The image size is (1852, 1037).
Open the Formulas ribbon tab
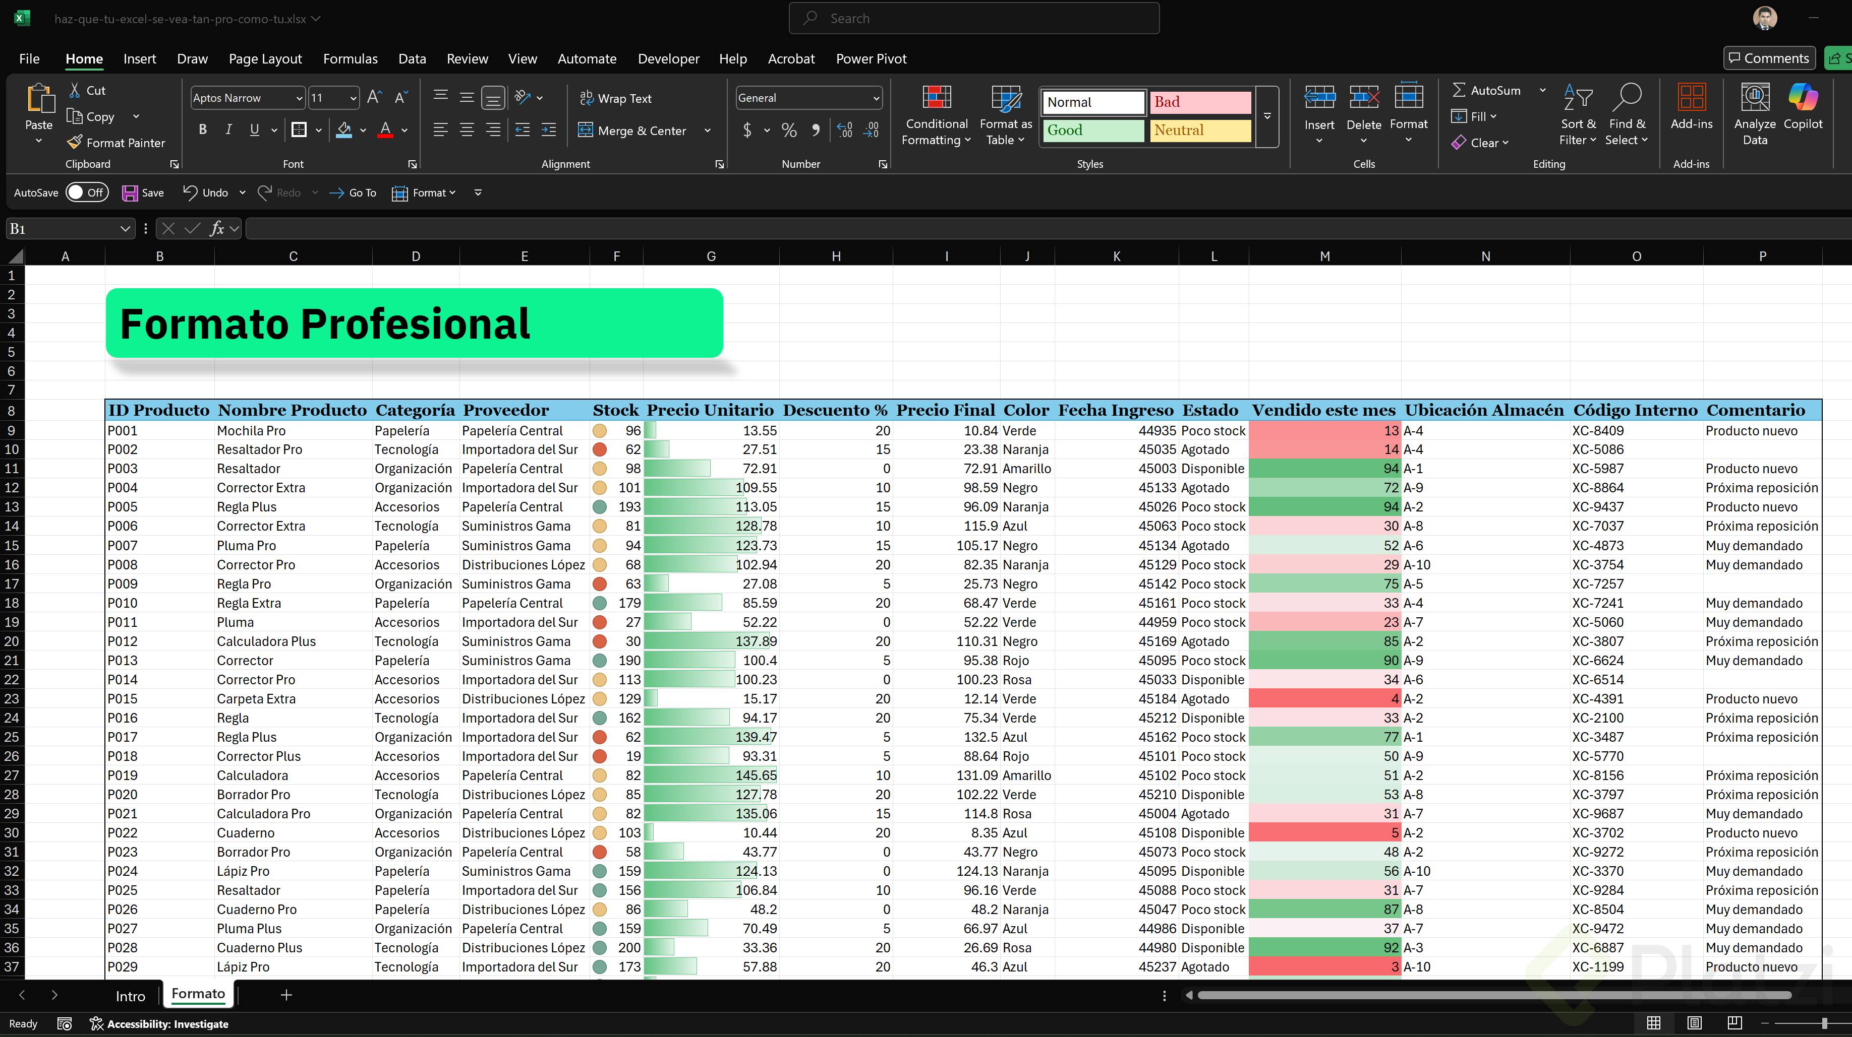[x=350, y=59]
